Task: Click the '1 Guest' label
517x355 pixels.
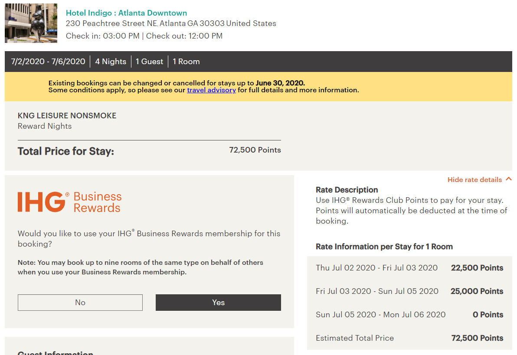Action: click(x=149, y=62)
